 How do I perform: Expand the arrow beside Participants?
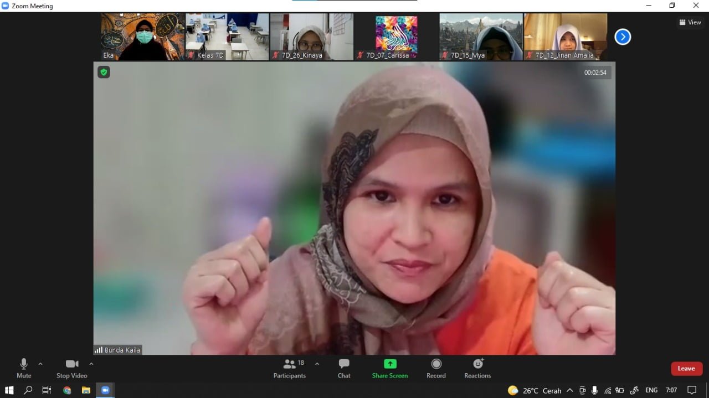coord(317,364)
